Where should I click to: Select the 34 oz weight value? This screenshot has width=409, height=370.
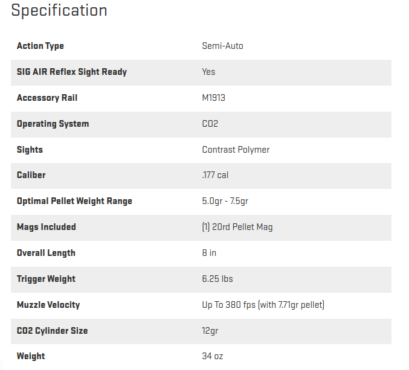(213, 356)
